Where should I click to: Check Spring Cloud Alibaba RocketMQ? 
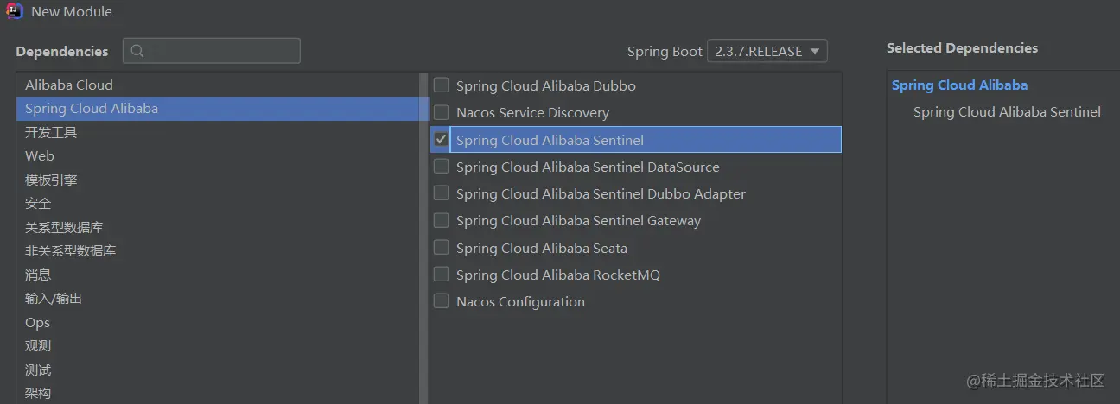[x=442, y=275]
